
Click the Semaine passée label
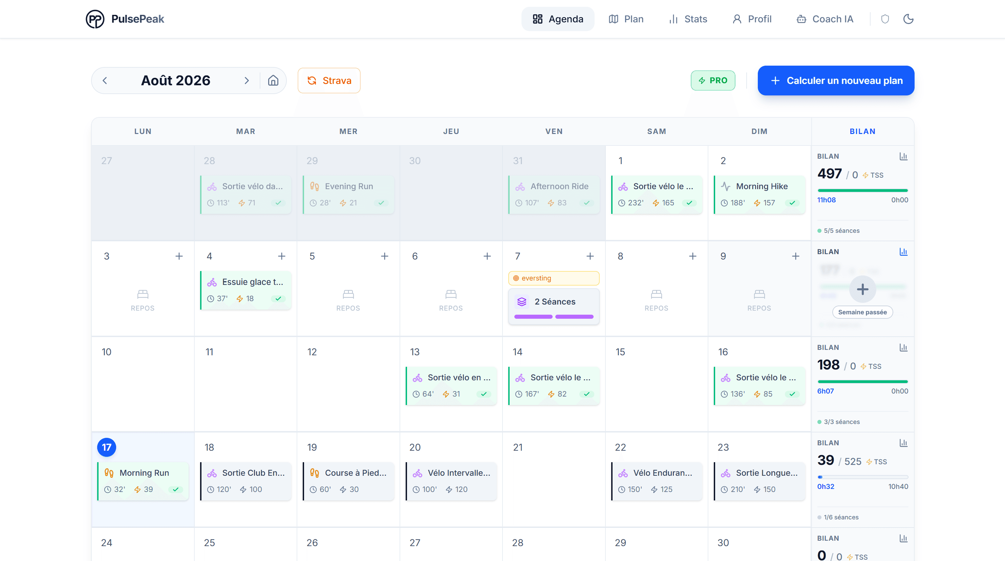(862, 312)
